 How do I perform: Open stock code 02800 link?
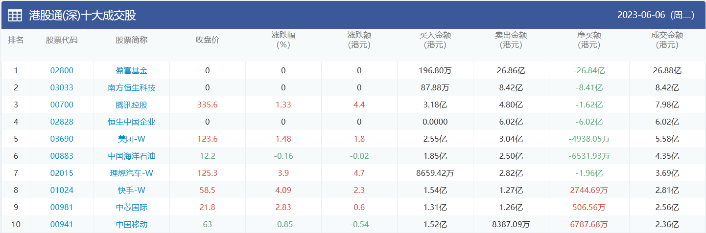click(62, 70)
